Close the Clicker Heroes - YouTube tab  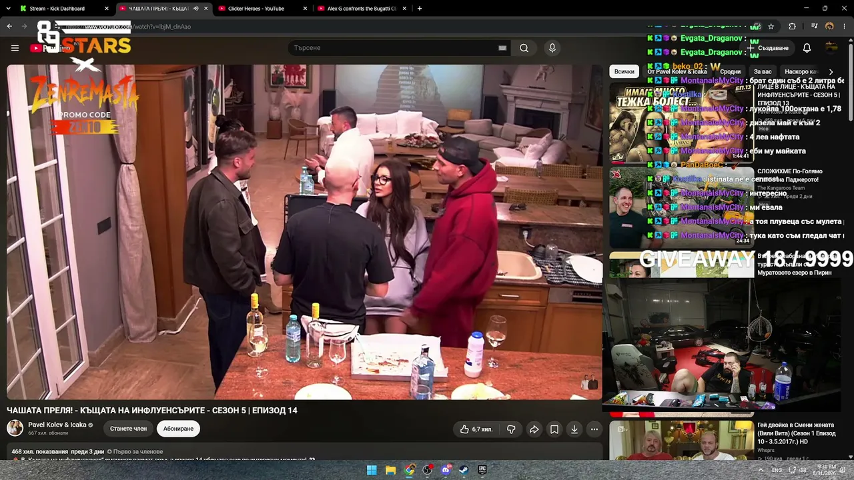[306, 9]
